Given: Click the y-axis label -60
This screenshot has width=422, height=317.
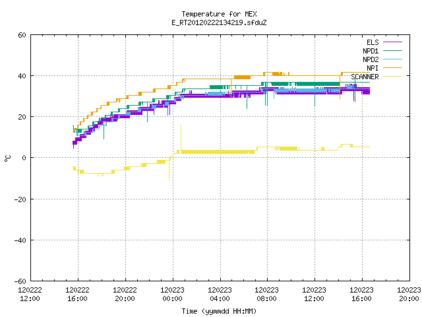Looking at the screenshot, I should tap(20, 281).
